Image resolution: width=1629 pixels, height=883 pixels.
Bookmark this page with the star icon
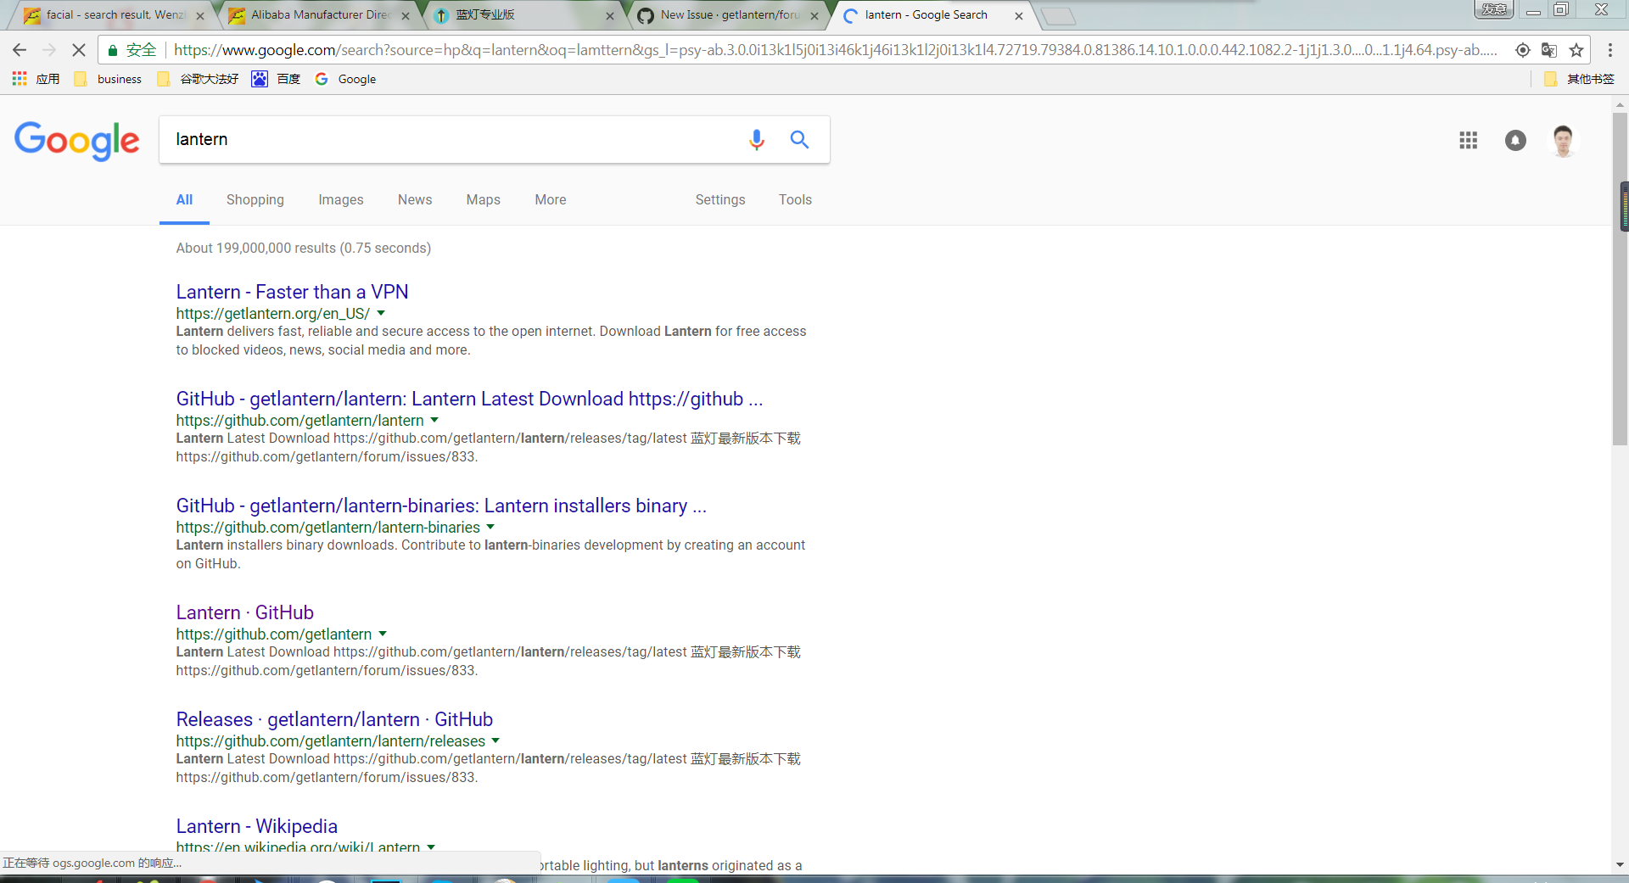[1576, 50]
